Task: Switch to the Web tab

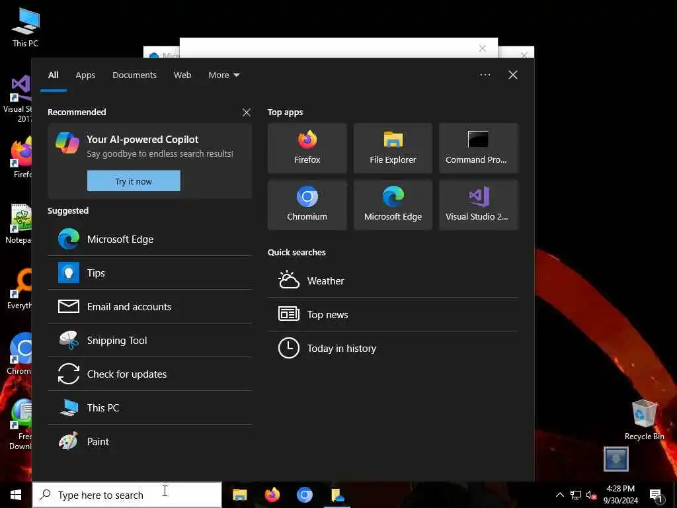Action: pyautogui.click(x=182, y=75)
